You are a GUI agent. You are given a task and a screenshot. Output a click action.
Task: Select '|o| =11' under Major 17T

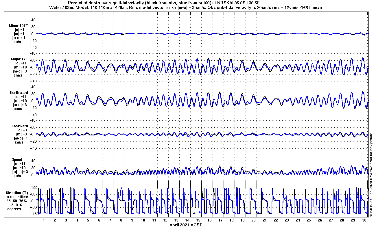[21, 63]
